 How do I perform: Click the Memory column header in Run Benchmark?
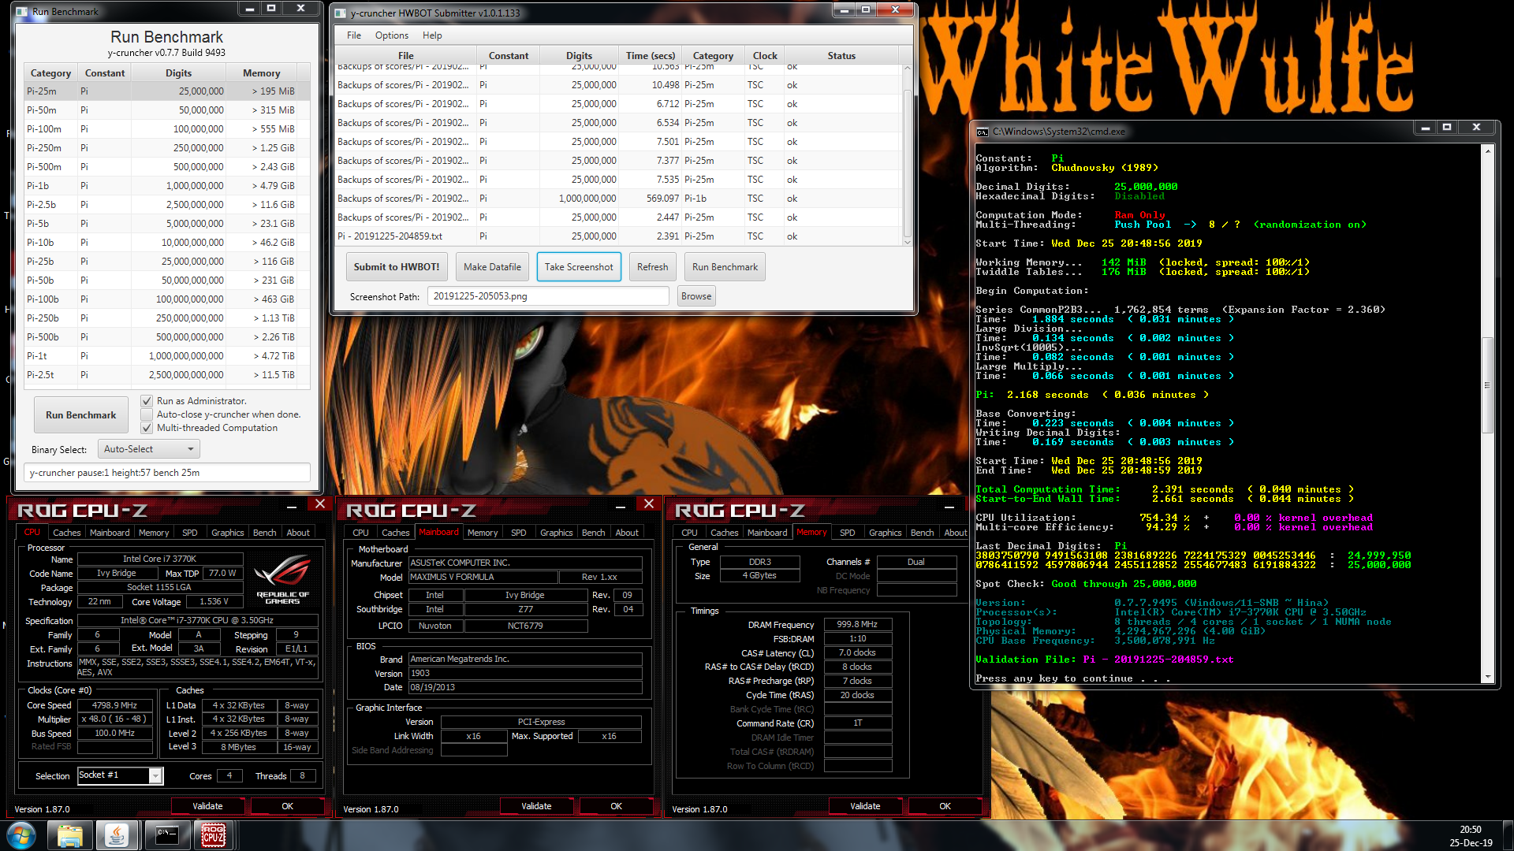[x=261, y=73]
